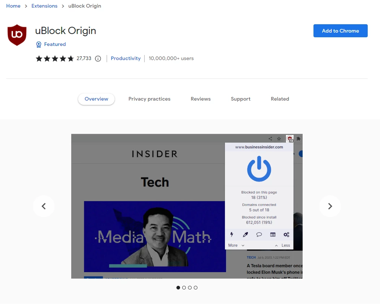Click the Tech section heading
The image size is (380, 305).
pos(155,182)
